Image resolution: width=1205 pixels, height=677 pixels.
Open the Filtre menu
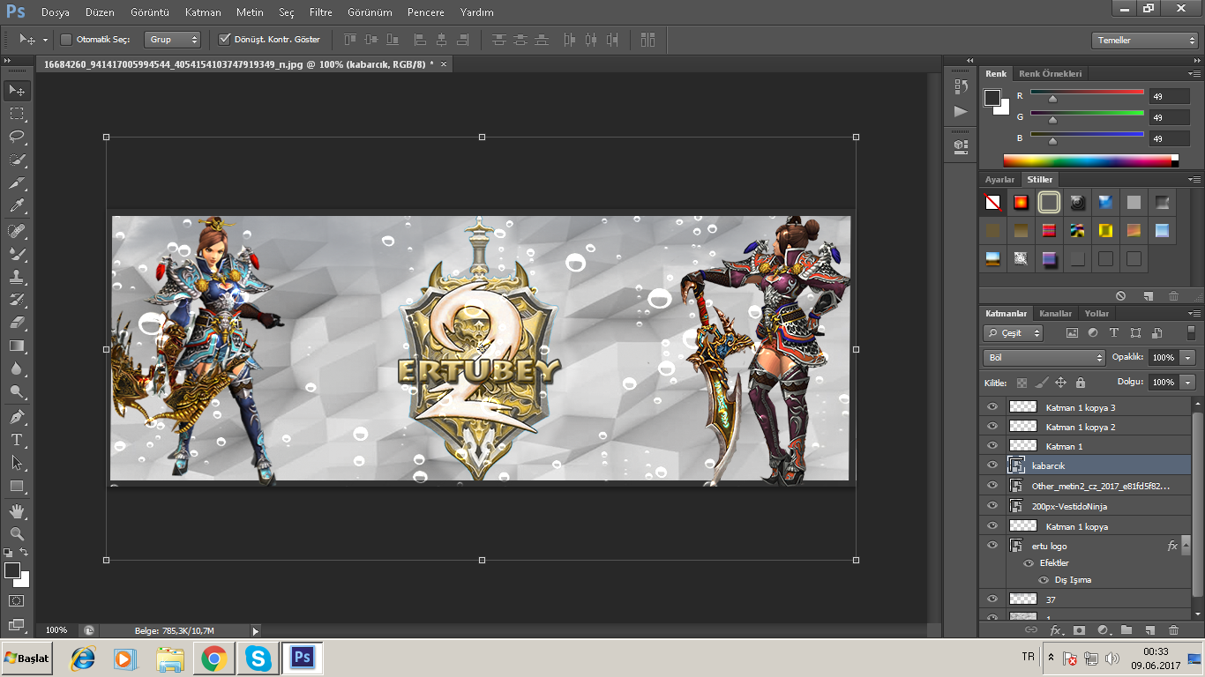(x=321, y=12)
